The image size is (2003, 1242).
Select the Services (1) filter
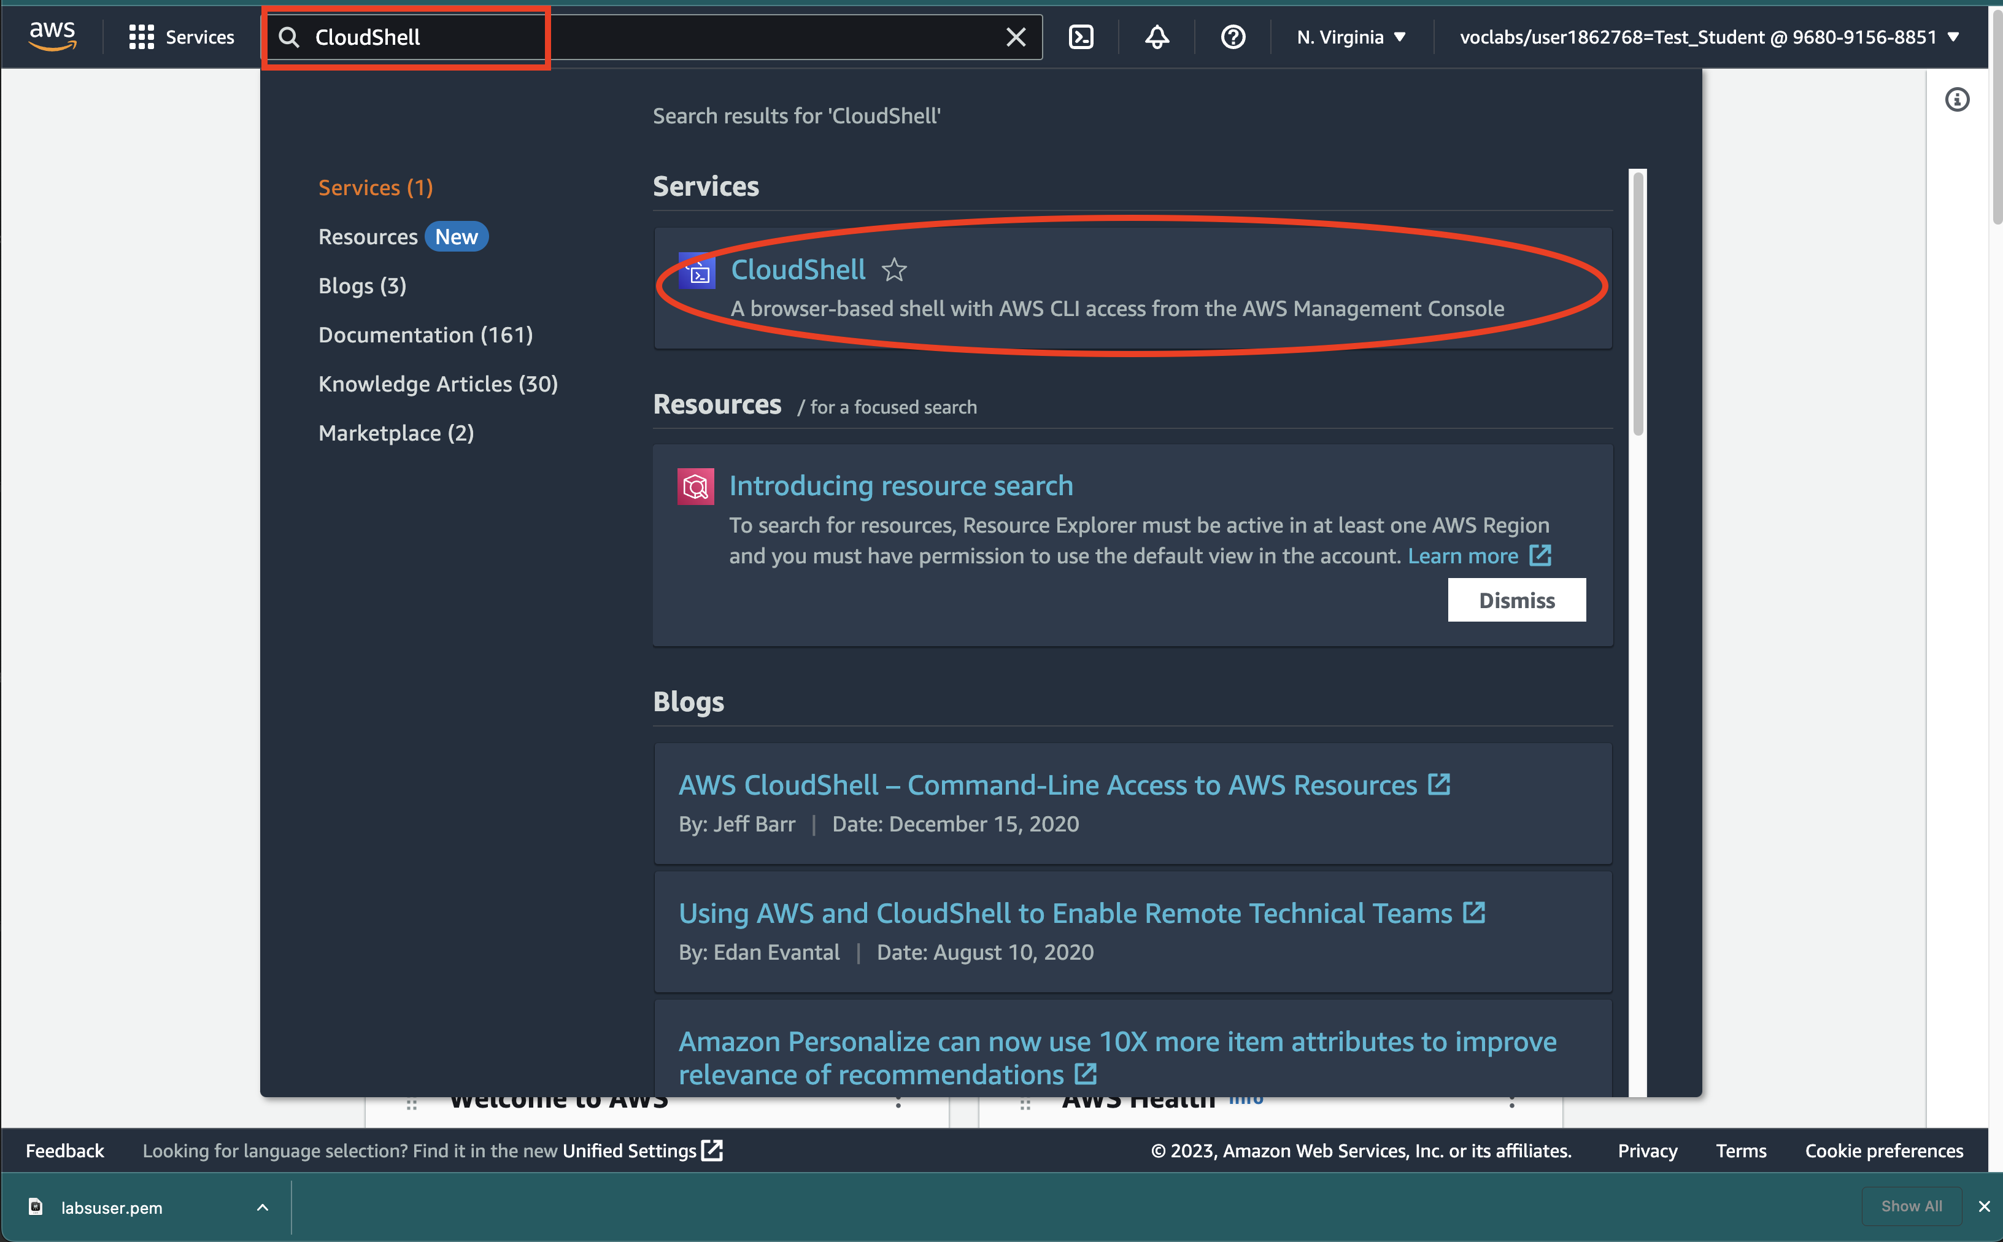[x=376, y=187]
